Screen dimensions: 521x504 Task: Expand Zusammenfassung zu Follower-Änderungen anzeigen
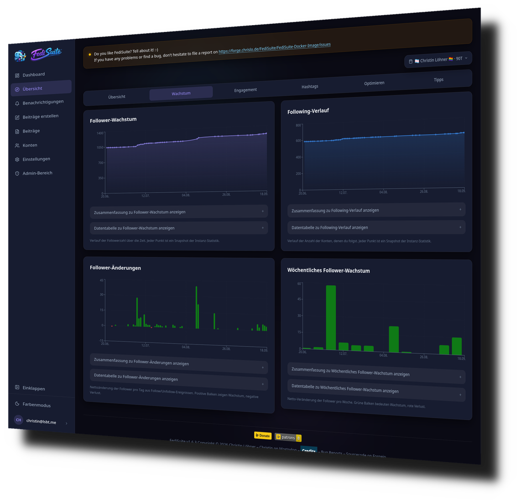pos(179,363)
